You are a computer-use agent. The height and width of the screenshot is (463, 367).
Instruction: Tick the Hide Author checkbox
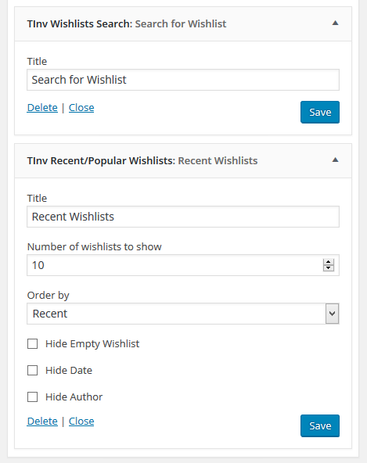(x=33, y=397)
